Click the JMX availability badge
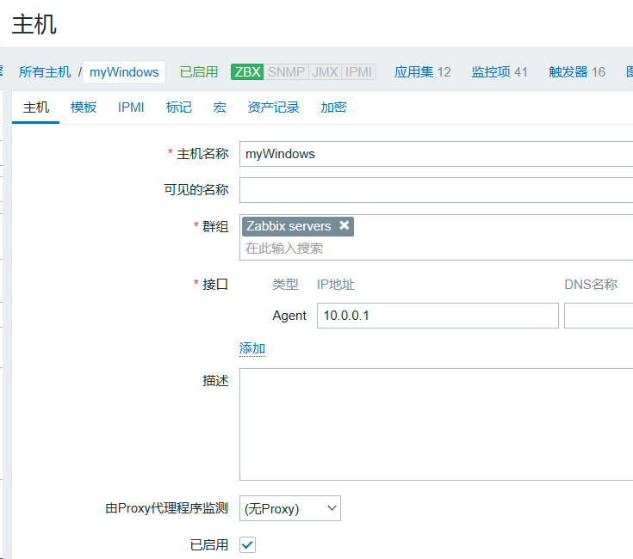The width and height of the screenshot is (633, 559). (x=325, y=72)
